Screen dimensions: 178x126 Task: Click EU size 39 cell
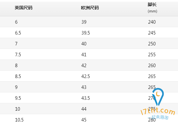click(84, 22)
